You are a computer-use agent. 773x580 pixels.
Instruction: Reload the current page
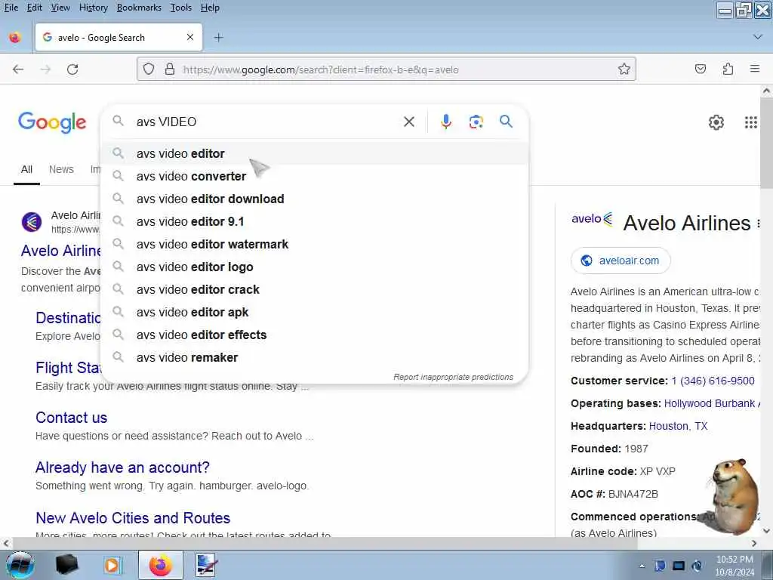point(72,69)
